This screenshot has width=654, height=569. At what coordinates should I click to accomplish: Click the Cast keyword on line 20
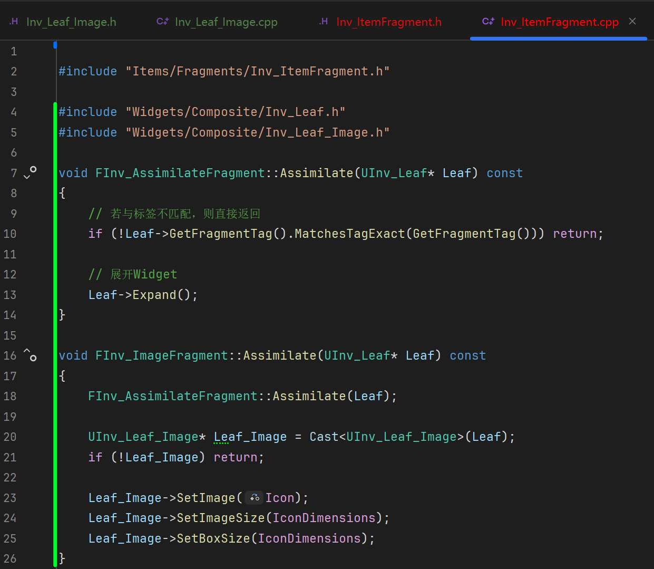click(x=324, y=437)
